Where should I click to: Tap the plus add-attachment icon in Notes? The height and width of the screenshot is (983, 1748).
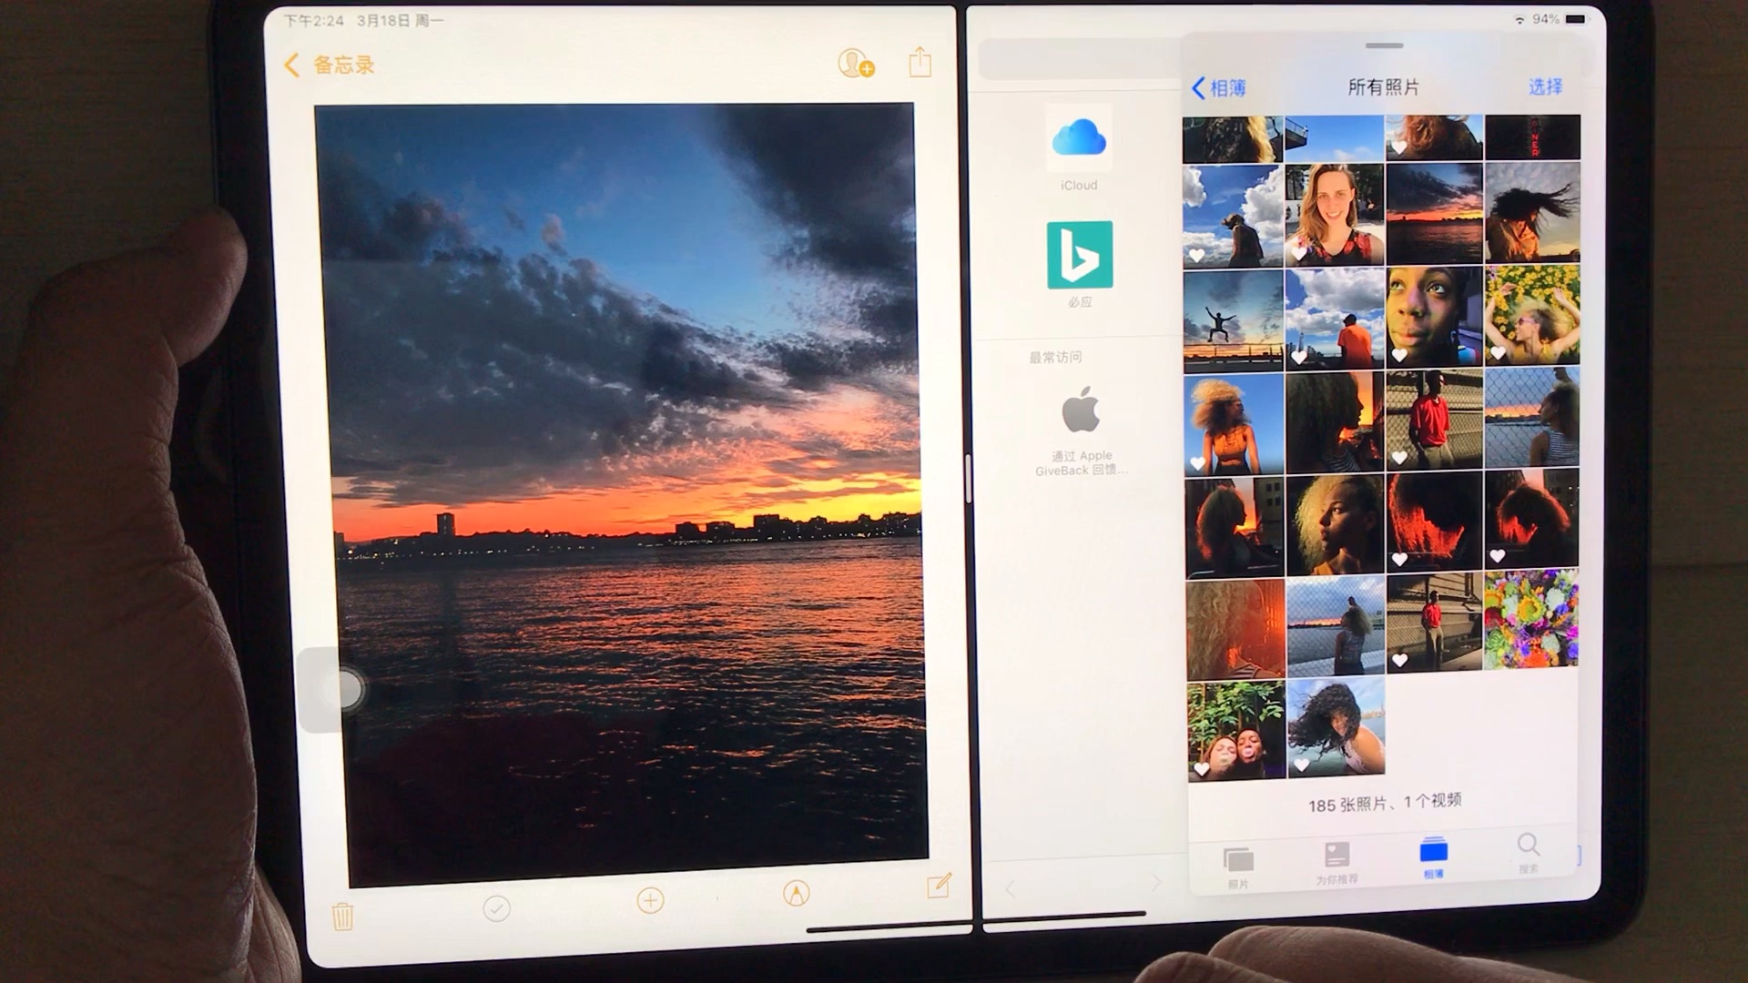pos(650,901)
